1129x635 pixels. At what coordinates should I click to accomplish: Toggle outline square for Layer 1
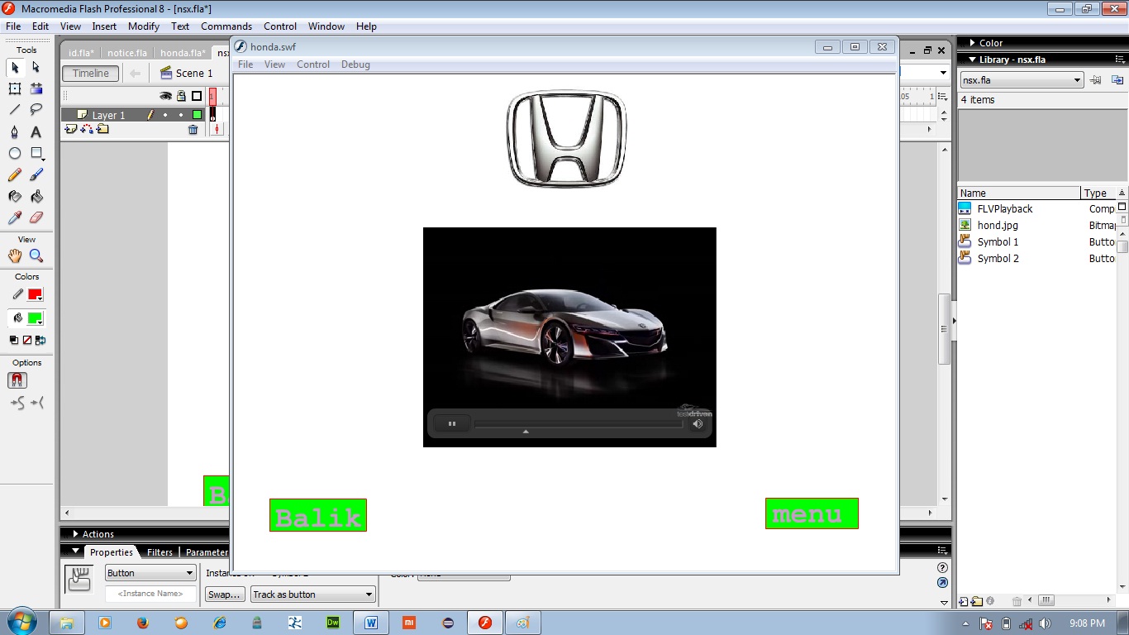[197, 115]
